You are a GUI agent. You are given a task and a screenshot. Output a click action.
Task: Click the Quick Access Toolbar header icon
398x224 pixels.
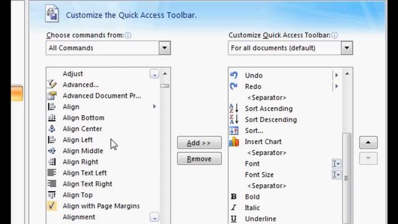[x=52, y=14]
